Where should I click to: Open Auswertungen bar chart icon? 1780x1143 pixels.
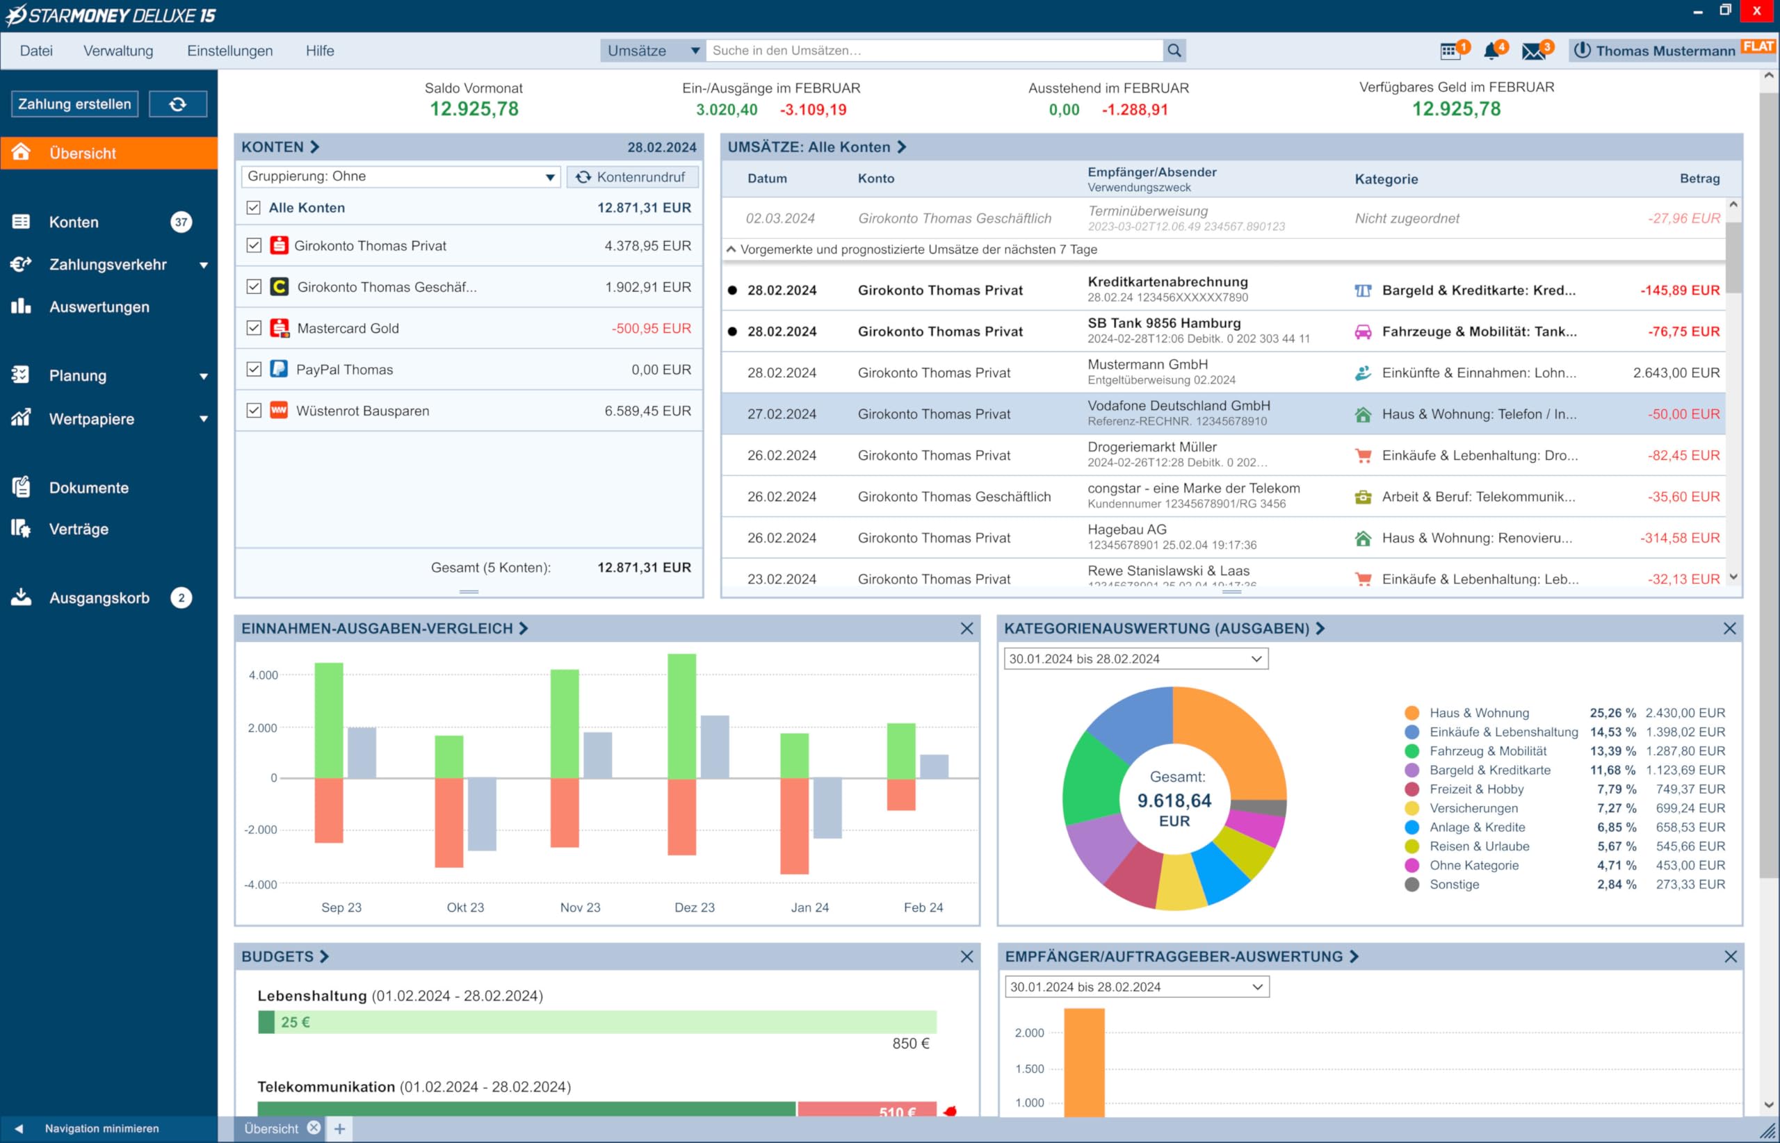click(x=21, y=306)
